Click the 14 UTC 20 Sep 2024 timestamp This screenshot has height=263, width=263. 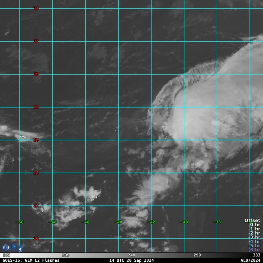click(131, 260)
